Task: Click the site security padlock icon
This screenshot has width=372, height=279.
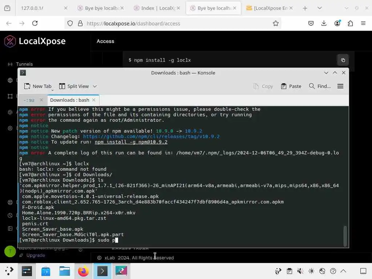Action: click(80, 23)
